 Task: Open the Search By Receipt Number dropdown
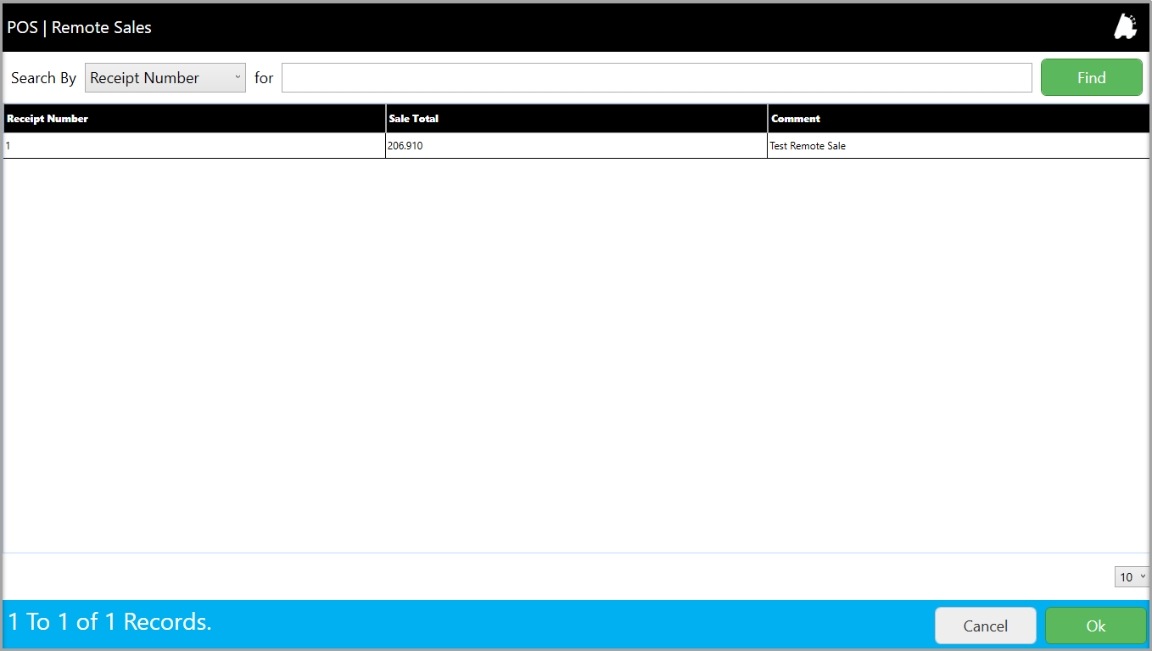click(165, 77)
